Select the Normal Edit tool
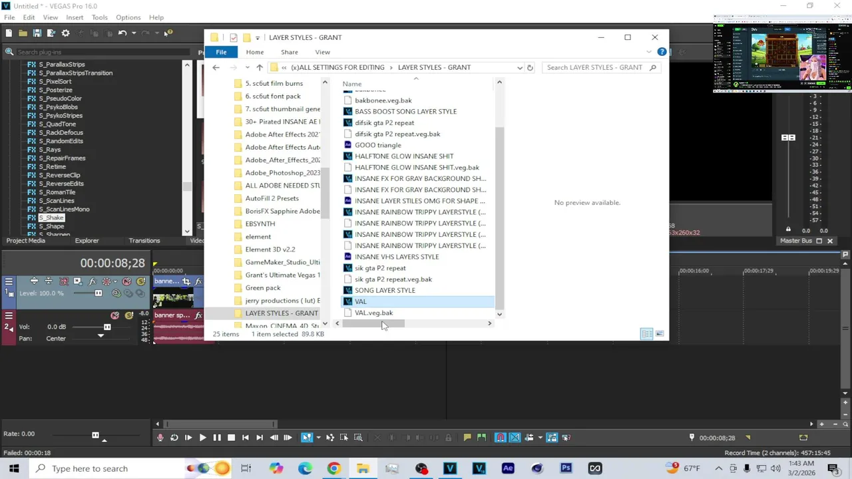The width and height of the screenshot is (852, 479). (306, 437)
